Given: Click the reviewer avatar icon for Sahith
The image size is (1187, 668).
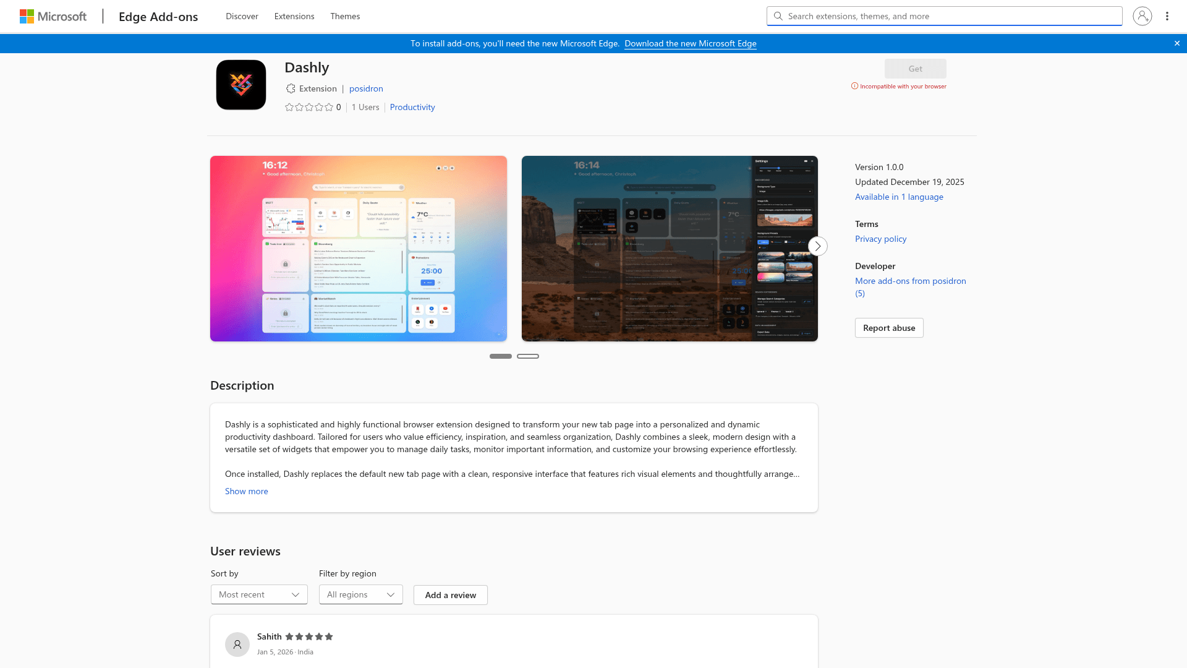Looking at the screenshot, I should tap(237, 644).
